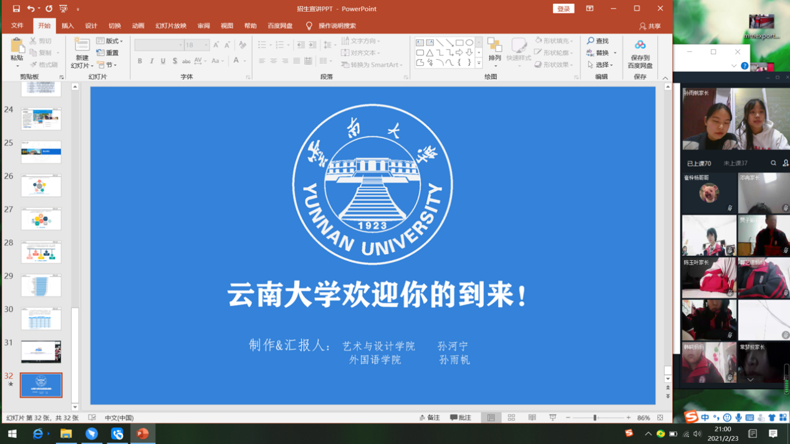Click the Login (登录) button
The width and height of the screenshot is (790, 444).
(x=563, y=9)
